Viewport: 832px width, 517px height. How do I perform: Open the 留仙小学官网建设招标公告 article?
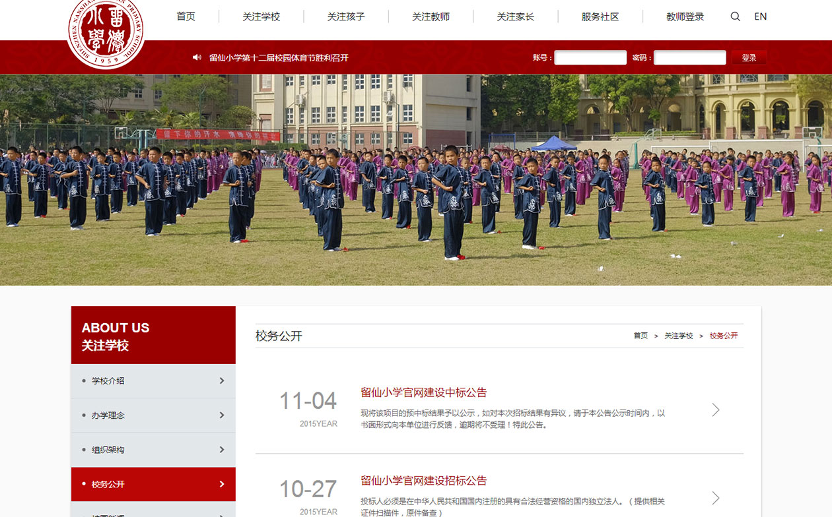[x=424, y=481]
